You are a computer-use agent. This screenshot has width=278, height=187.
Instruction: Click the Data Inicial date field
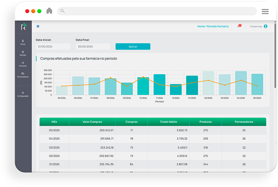coord(53,47)
